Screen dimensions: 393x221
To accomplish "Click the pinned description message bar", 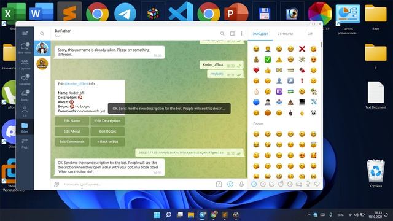I will [169, 109].
